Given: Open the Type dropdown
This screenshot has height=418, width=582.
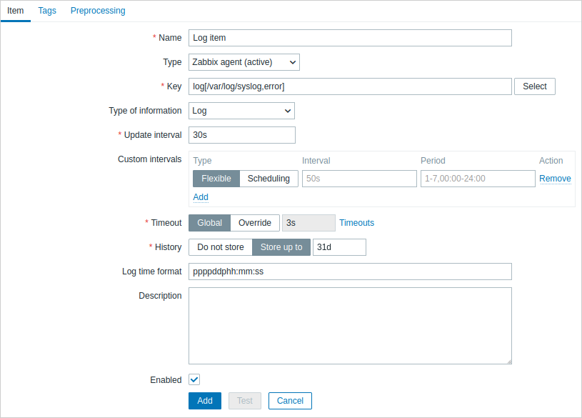Looking at the screenshot, I should [244, 62].
